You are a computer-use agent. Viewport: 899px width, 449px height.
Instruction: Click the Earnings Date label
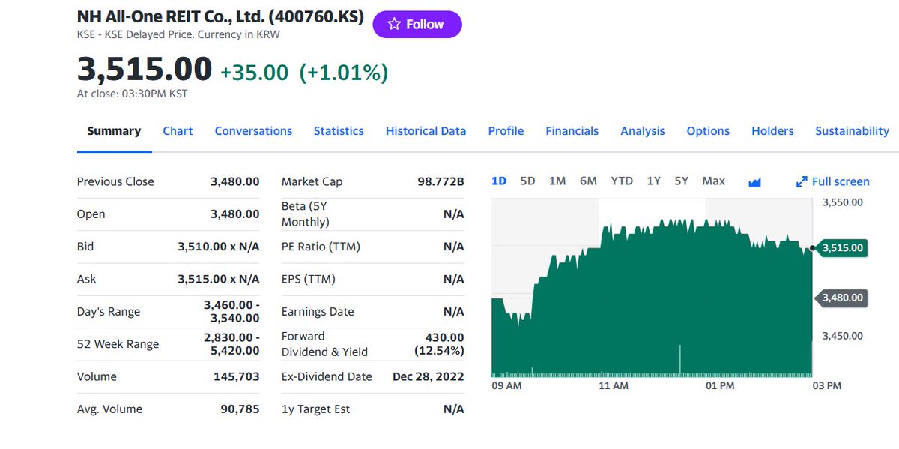pos(318,312)
